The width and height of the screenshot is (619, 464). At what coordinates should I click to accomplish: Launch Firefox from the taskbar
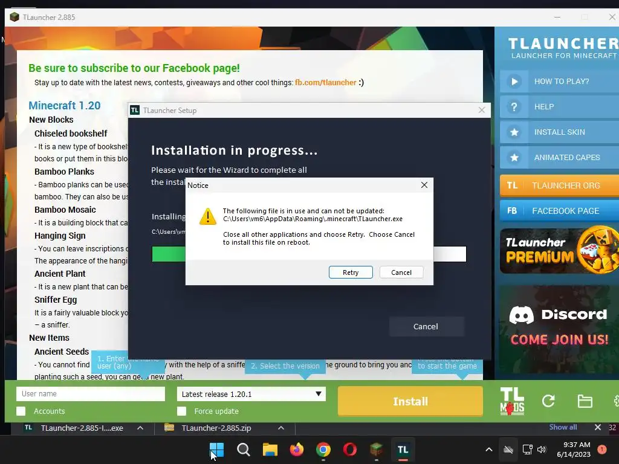point(296,449)
